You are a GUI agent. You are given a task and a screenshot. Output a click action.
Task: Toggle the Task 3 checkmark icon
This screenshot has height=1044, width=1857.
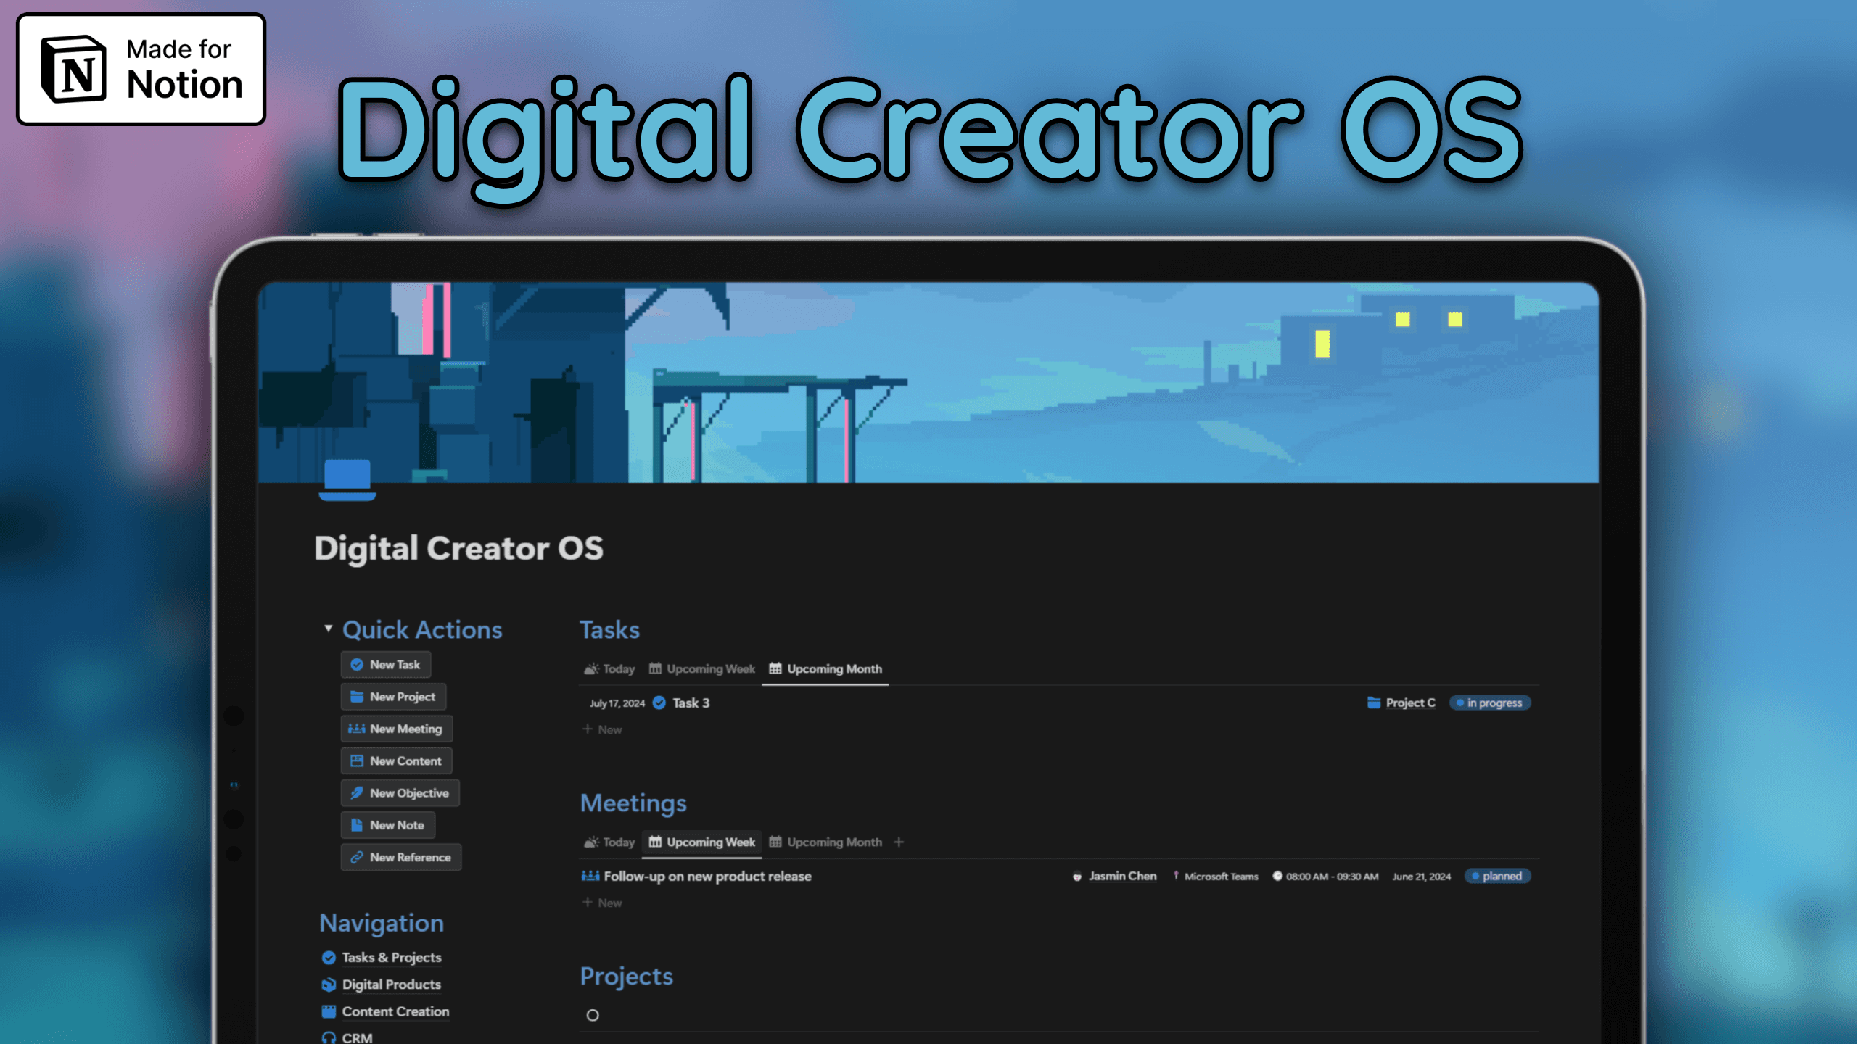click(x=659, y=703)
